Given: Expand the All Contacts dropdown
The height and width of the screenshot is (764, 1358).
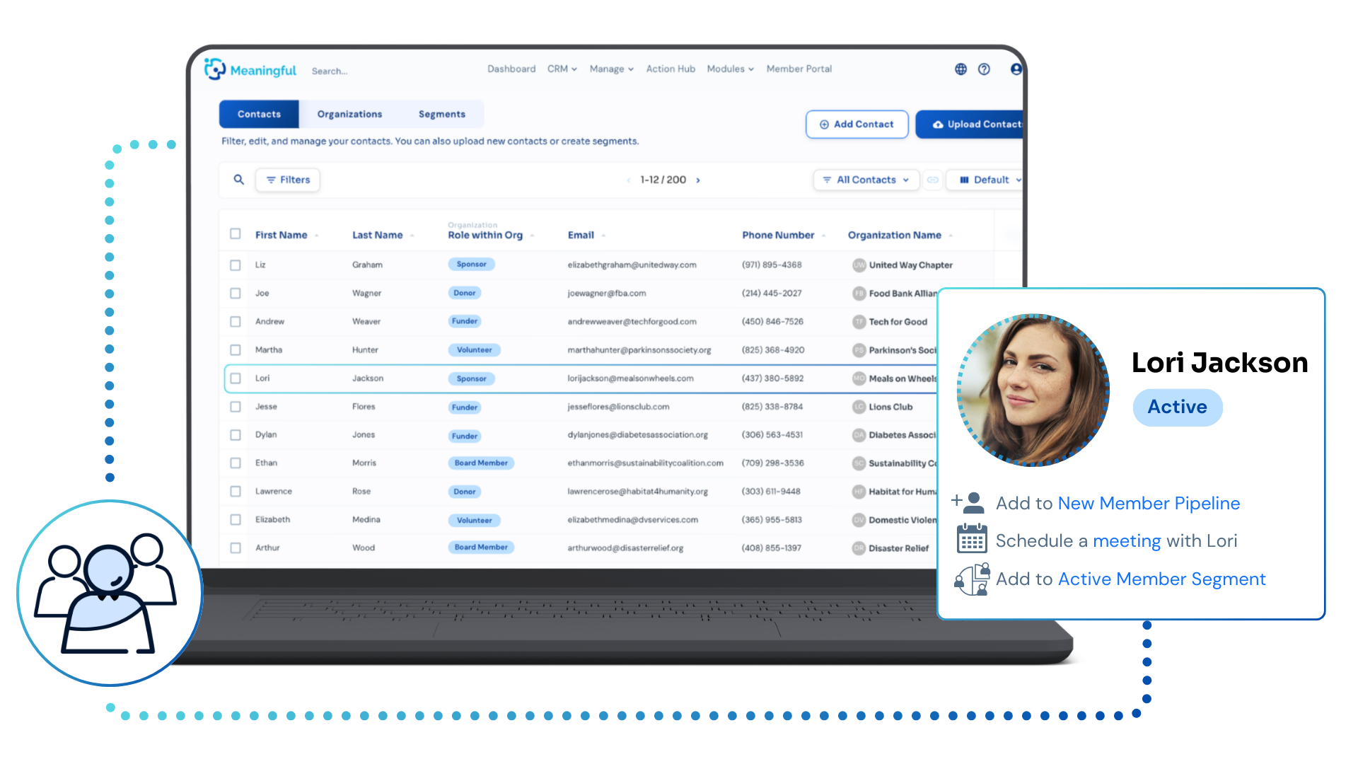Looking at the screenshot, I should point(866,180).
